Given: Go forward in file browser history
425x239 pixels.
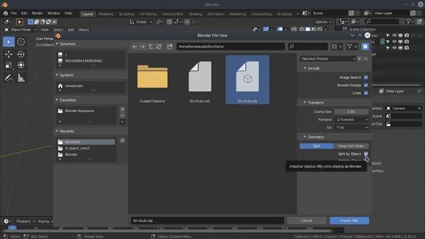Looking at the screenshot, I should (x=142, y=46).
